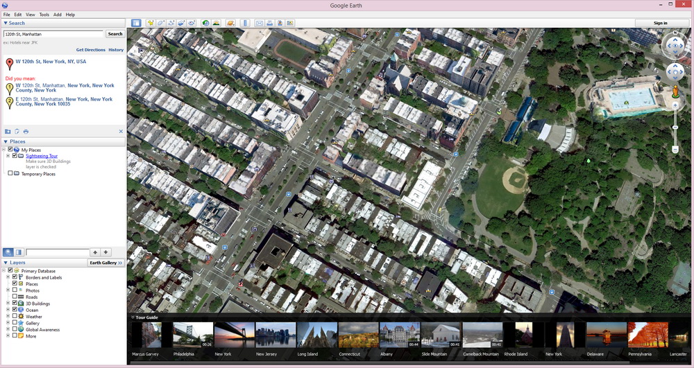Open the Help menu
This screenshot has width=694, height=368.
(x=70, y=15)
